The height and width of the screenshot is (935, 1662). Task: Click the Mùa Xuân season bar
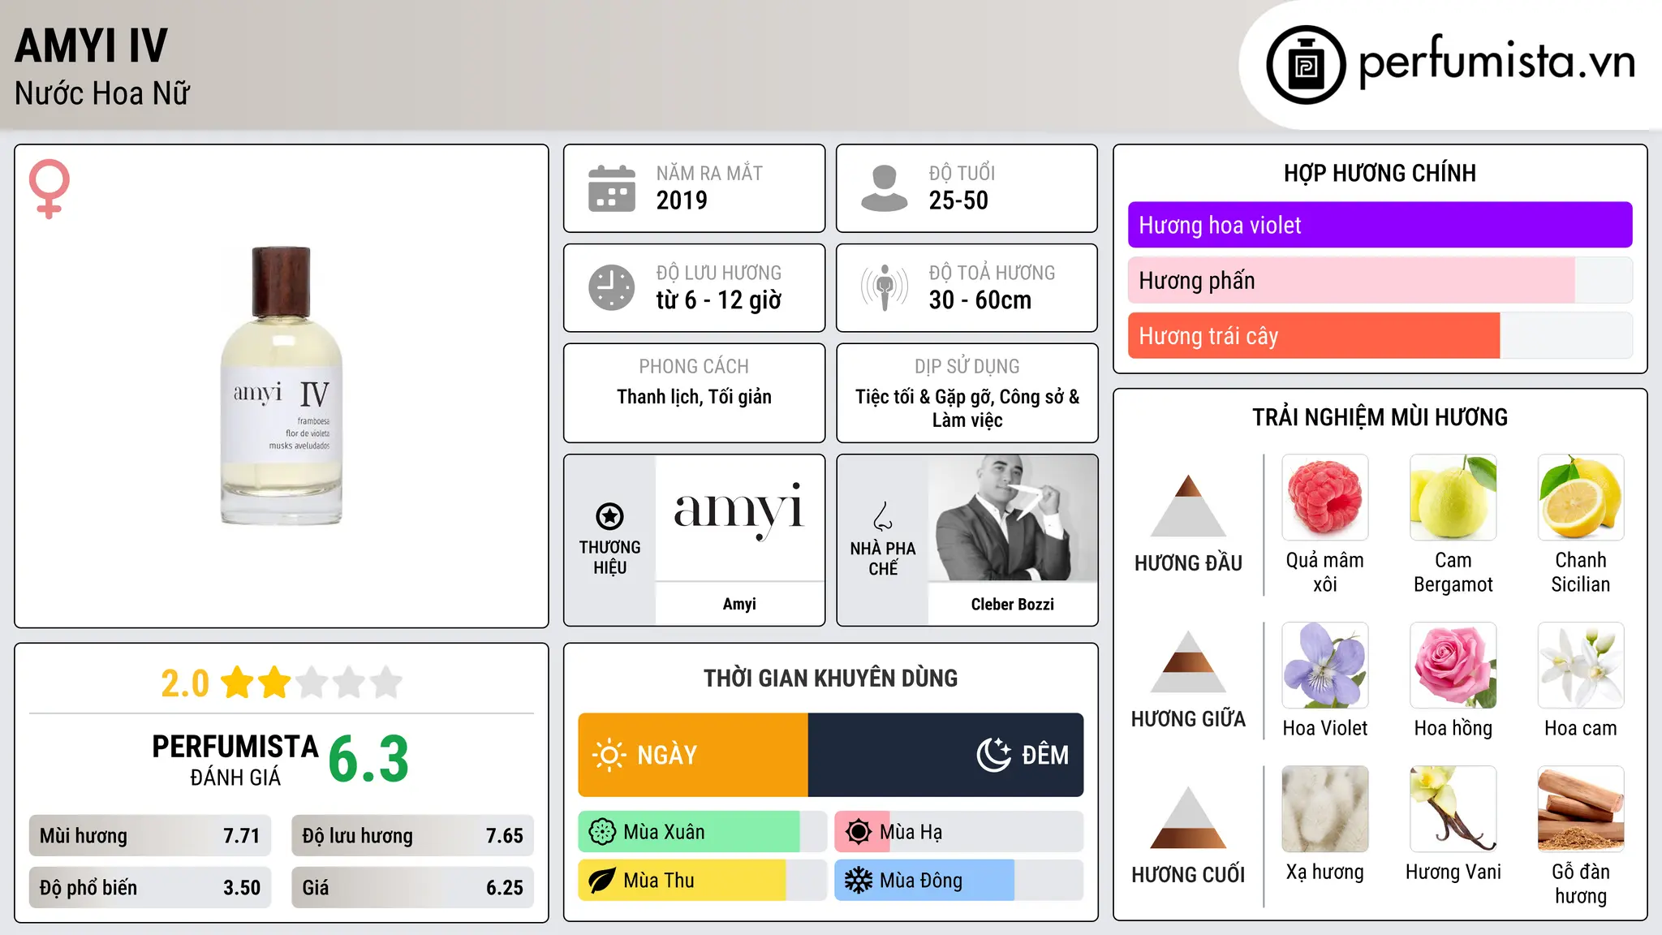tap(703, 832)
